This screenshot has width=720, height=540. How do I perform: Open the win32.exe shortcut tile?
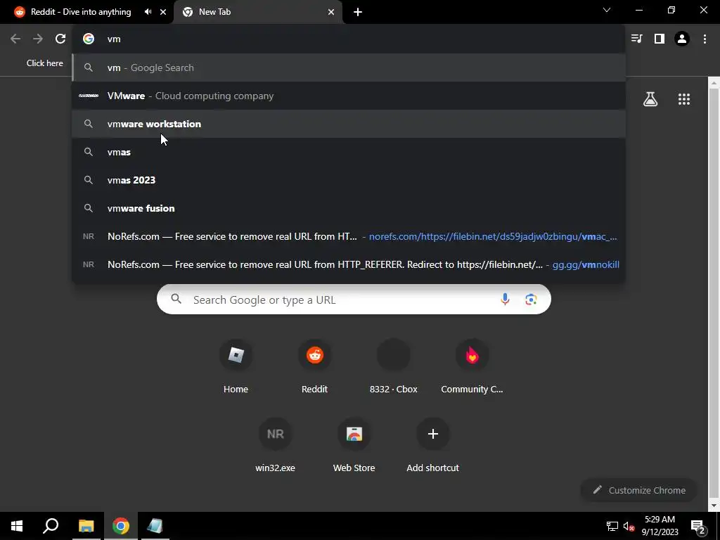(x=275, y=445)
